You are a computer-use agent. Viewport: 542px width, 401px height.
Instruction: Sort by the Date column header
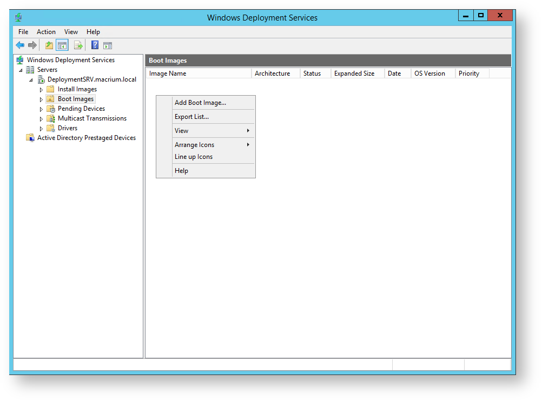click(398, 73)
